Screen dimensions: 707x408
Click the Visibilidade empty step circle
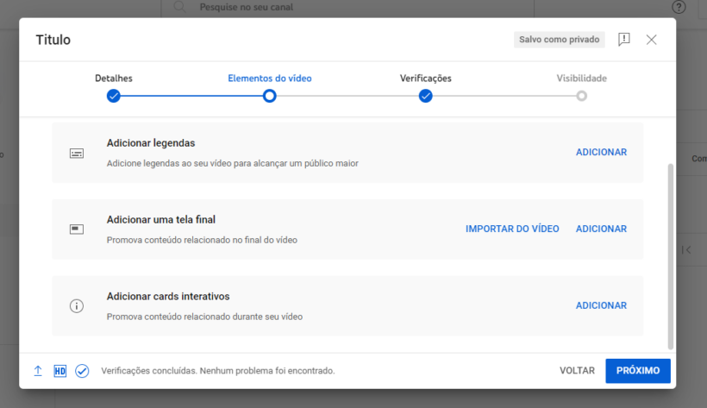click(x=582, y=96)
